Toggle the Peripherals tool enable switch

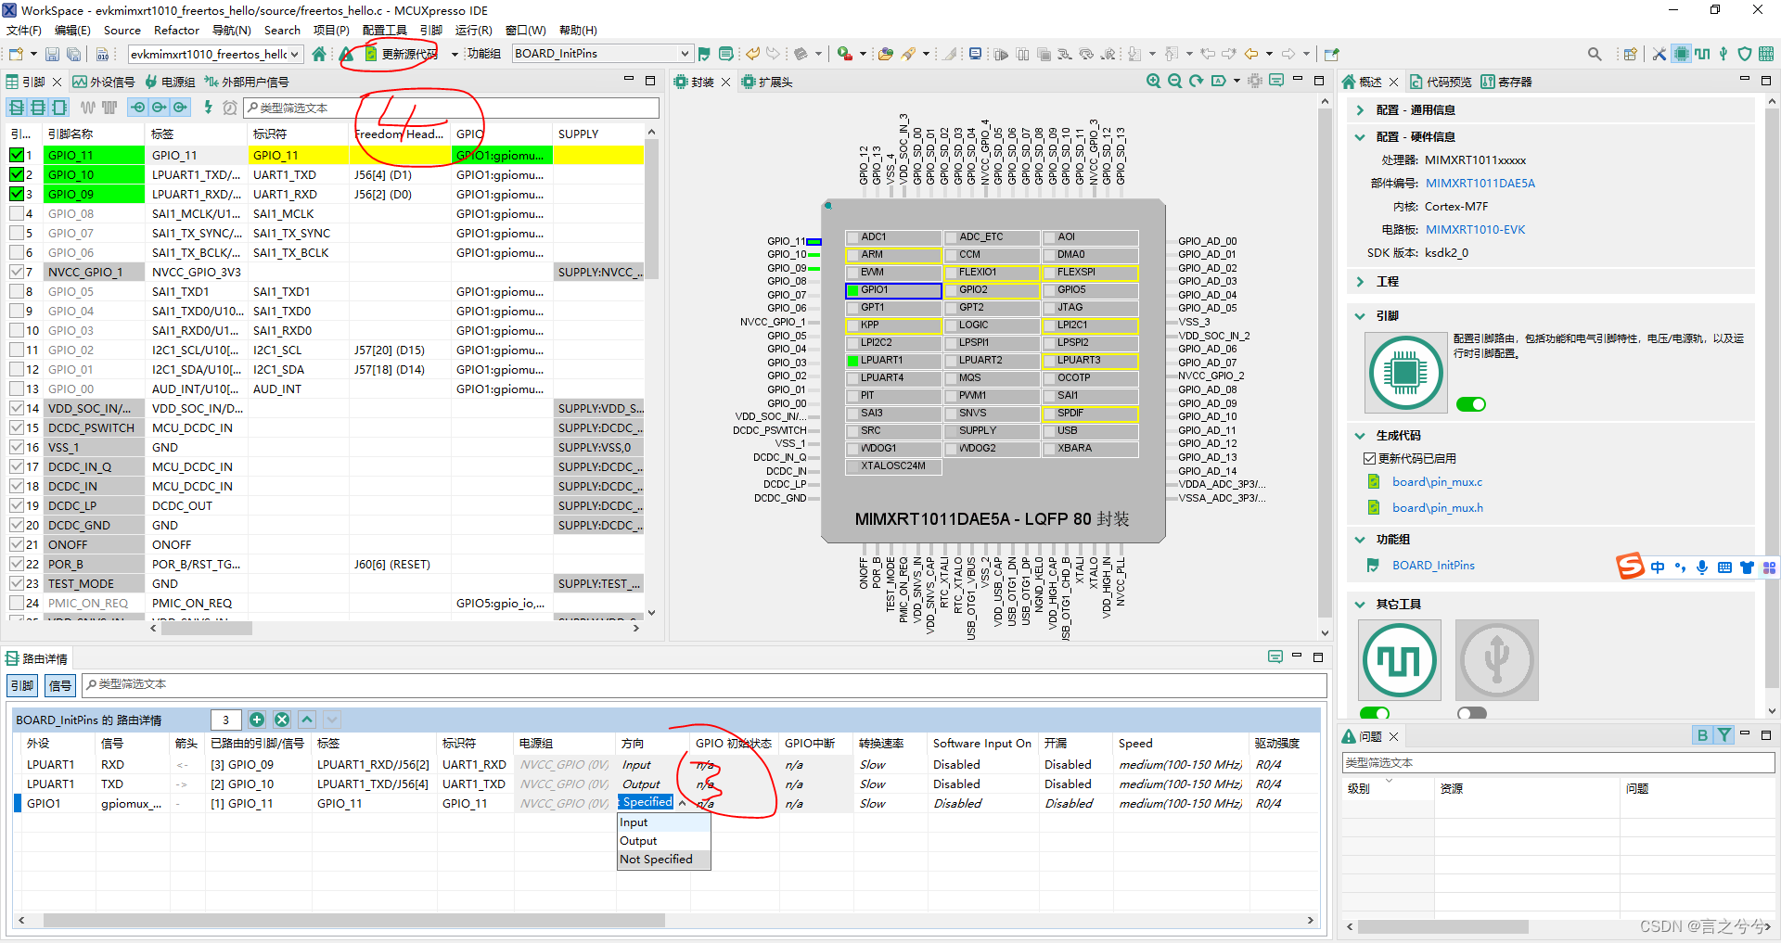pyautogui.click(x=1472, y=713)
